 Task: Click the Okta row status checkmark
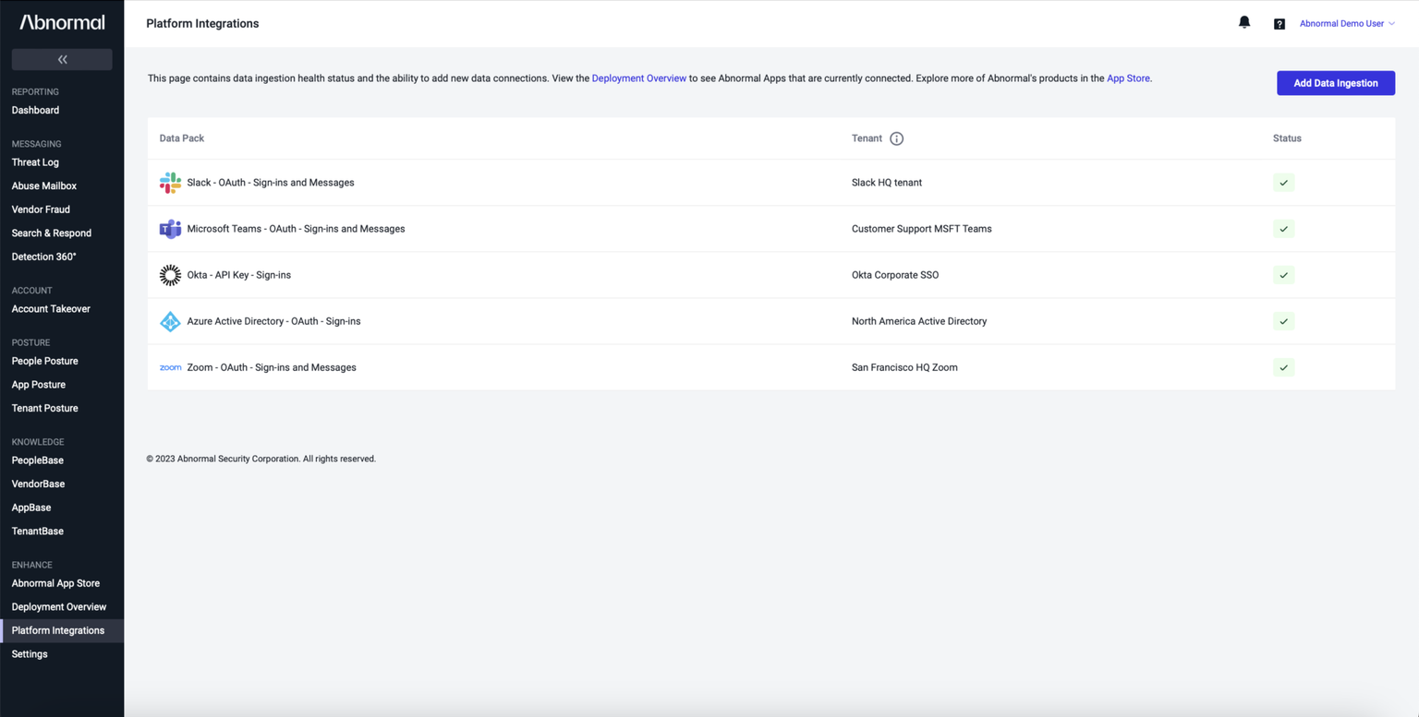coord(1283,275)
